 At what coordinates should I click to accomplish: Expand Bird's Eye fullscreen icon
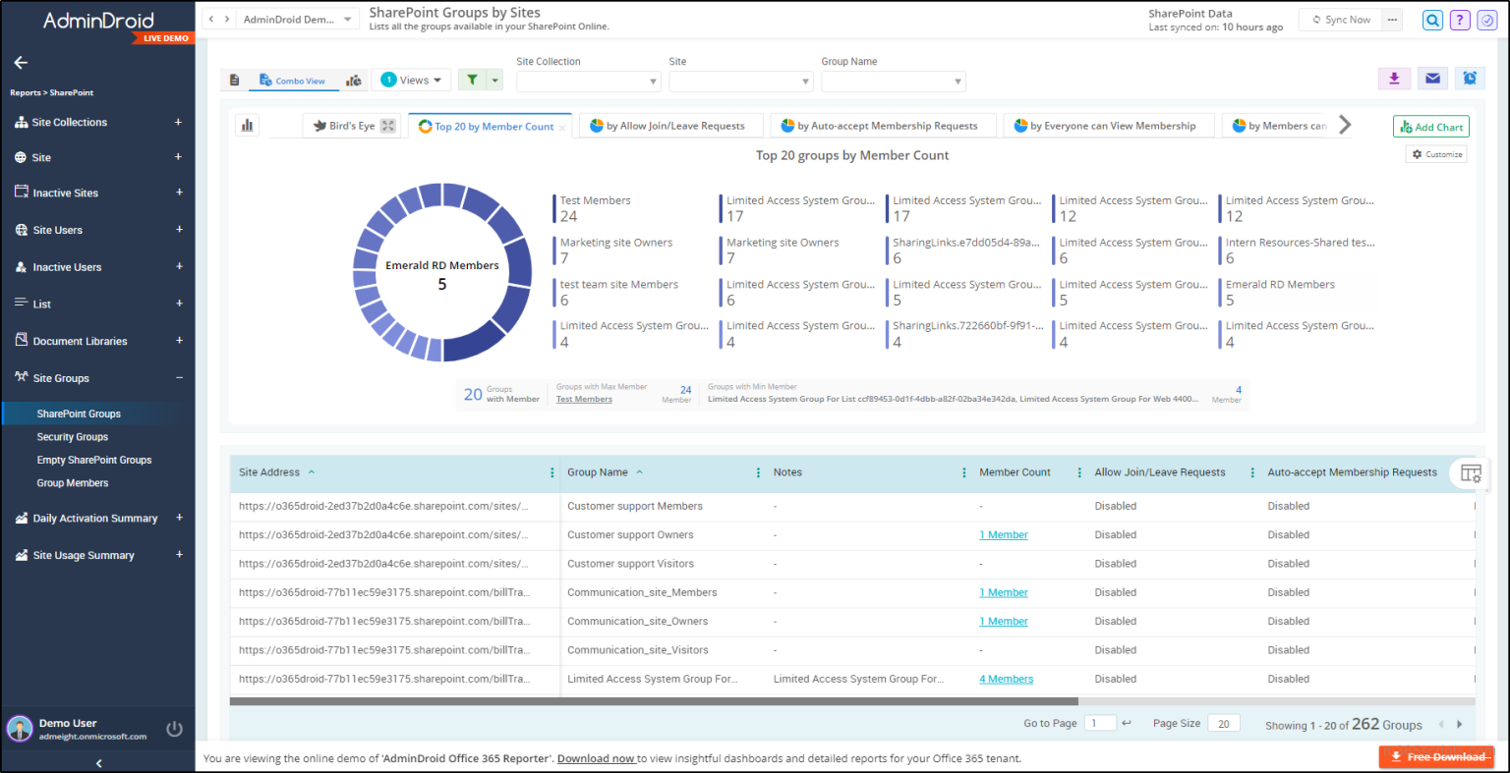coord(387,125)
